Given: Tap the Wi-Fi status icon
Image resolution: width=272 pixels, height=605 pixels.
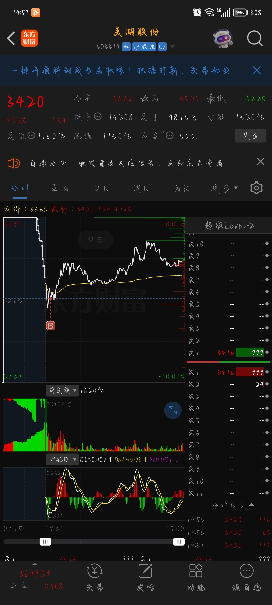Looking at the screenshot, I should point(209,12).
